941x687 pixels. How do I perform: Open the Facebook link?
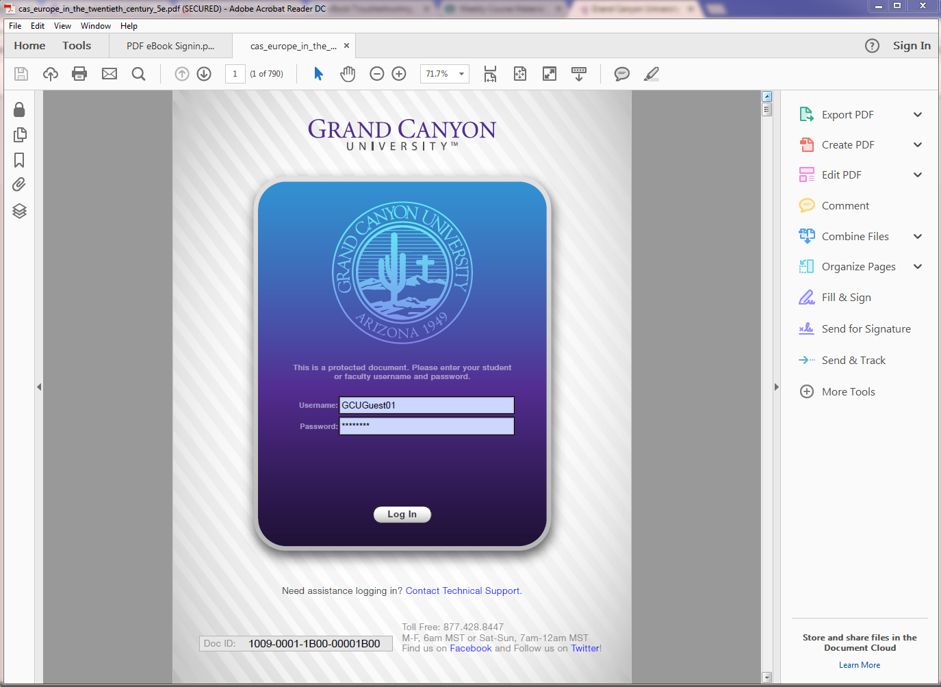[x=471, y=649]
